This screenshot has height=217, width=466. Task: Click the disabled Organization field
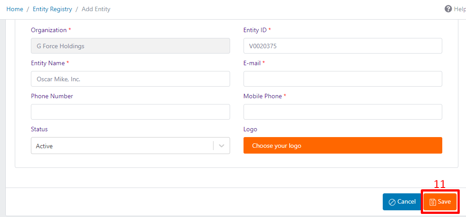(130, 46)
